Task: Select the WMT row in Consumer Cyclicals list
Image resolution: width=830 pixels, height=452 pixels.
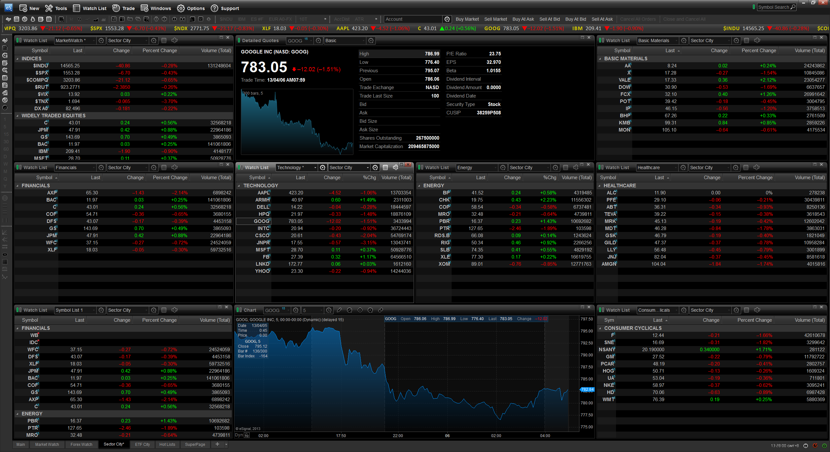Action: tap(712, 400)
